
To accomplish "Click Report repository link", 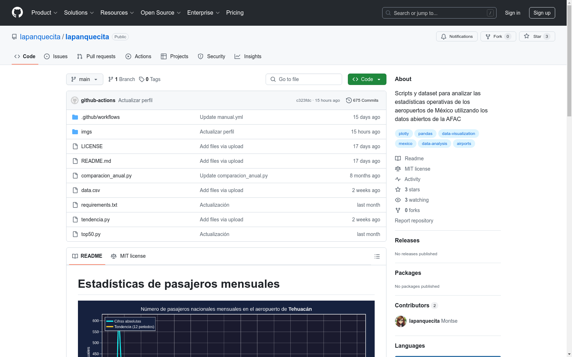I will tap(414, 221).
